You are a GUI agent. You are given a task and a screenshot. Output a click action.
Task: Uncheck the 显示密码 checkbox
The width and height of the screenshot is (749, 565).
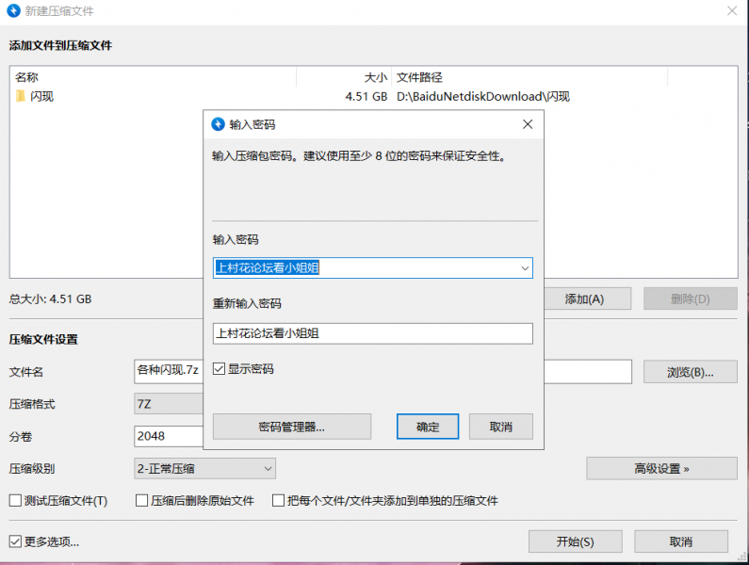[220, 369]
